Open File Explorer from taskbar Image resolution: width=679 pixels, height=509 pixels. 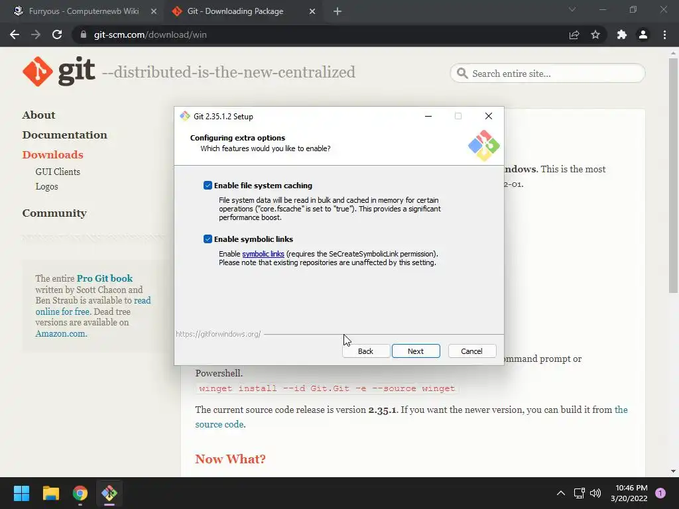click(50, 493)
